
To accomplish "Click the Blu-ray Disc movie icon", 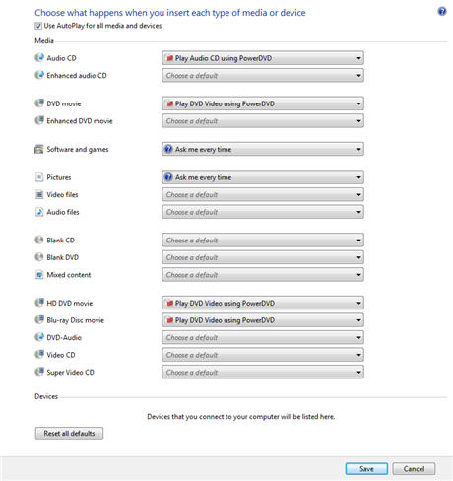I will [x=39, y=319].
